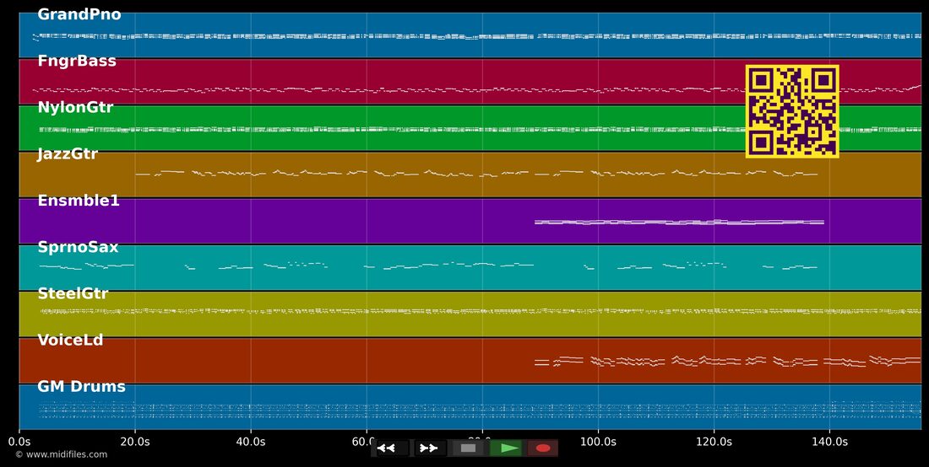929x467 pixels.
Task: Click the 0.0s time axis label
Action: (19, 442)
